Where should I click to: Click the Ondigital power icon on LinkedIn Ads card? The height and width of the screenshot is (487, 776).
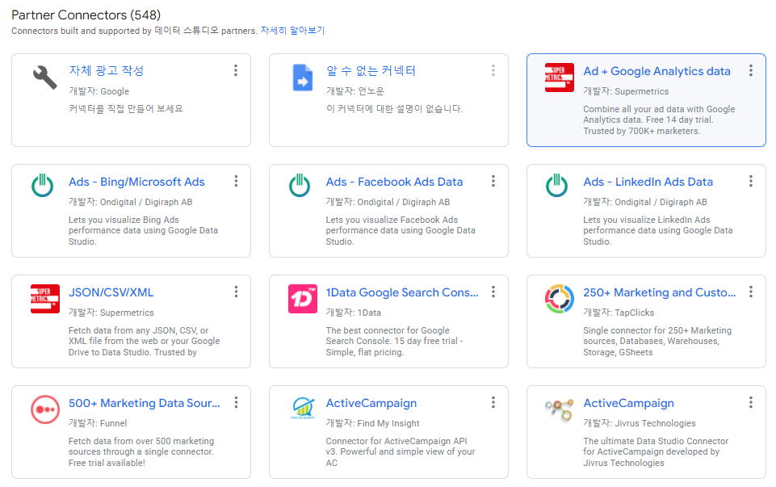coord(556,186)
